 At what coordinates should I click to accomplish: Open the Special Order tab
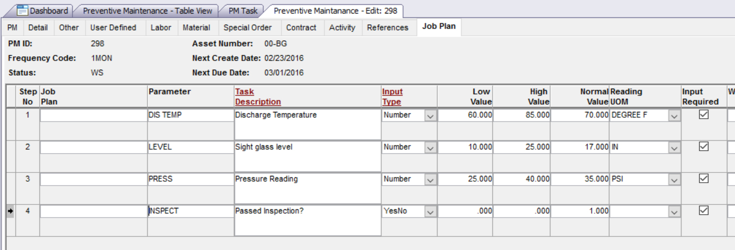[x=248, y=28]
